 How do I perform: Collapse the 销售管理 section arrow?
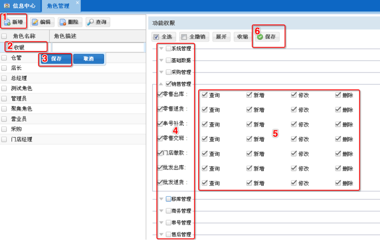click(x=161, y=84)
